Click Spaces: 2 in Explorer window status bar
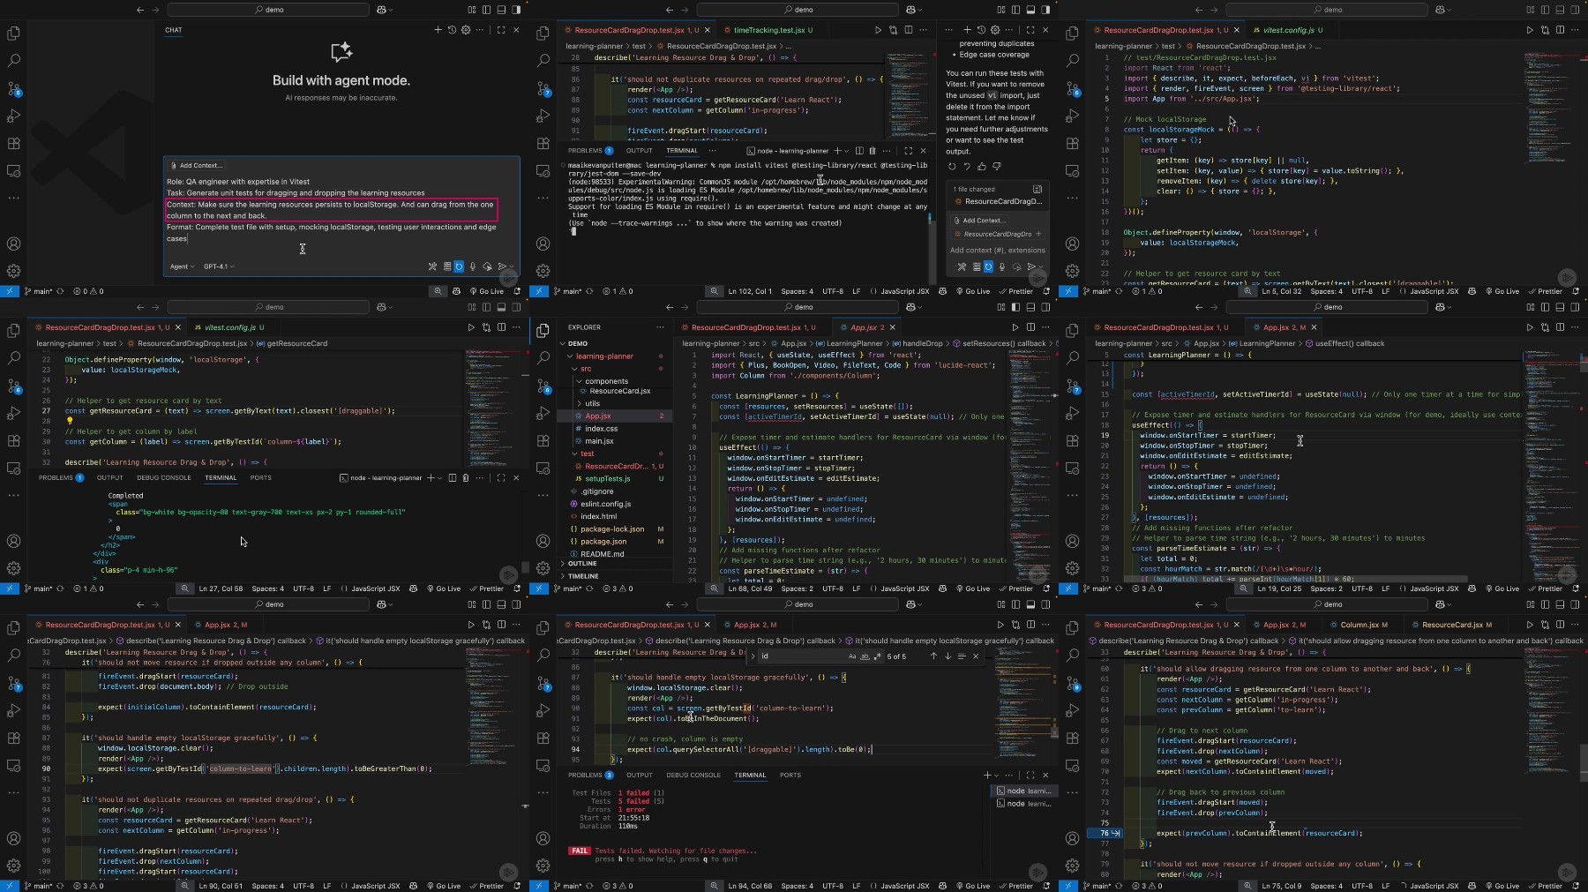Screen dimensions: 1588x892 [797, 588]
